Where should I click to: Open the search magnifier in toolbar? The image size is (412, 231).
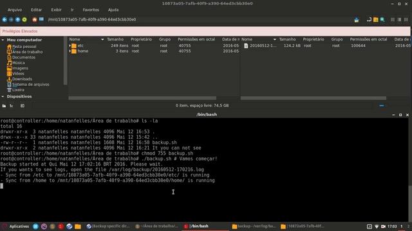[x=382, y=20]
